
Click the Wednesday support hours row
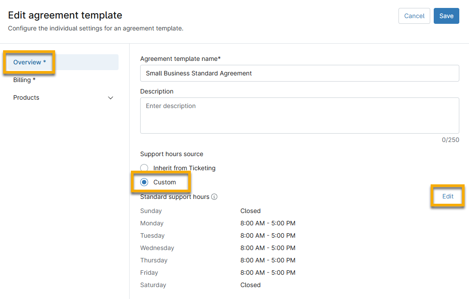(268, 248)
